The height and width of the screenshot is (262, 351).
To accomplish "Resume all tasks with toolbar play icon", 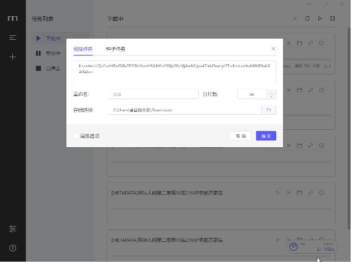I will click(320, 18).
